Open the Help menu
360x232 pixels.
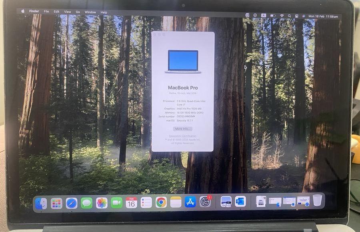pyautogui.click(x=104, y=12)
